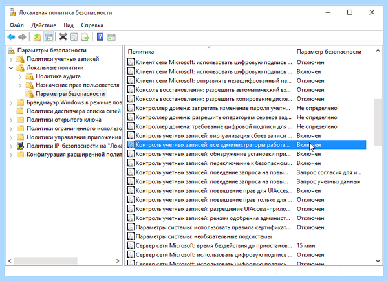Select the root 'Параметры безопасности' tree item
This screenshot has width=388, height=281.
(x=52, y=51)
